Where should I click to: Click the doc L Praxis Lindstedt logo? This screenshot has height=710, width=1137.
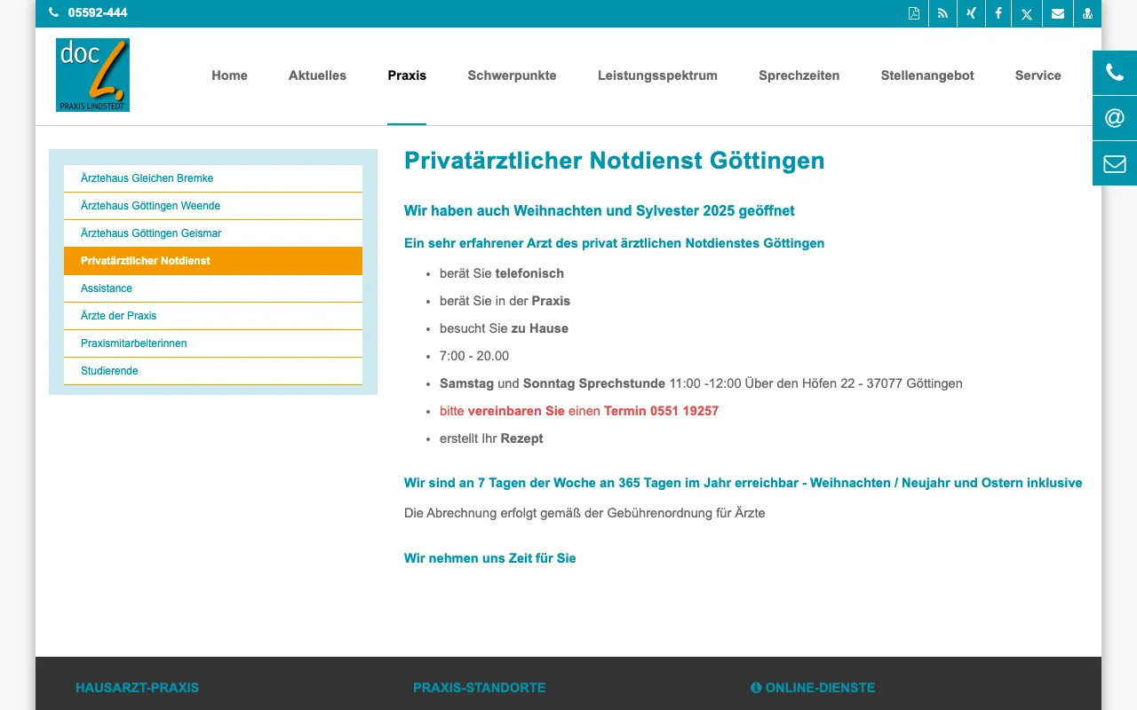[x=92, y=75]
